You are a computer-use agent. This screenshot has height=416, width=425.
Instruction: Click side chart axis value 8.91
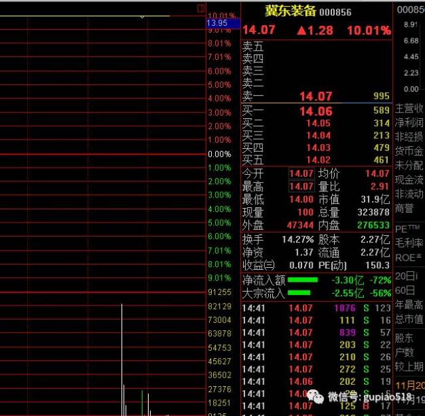click(x=411, y=25)
